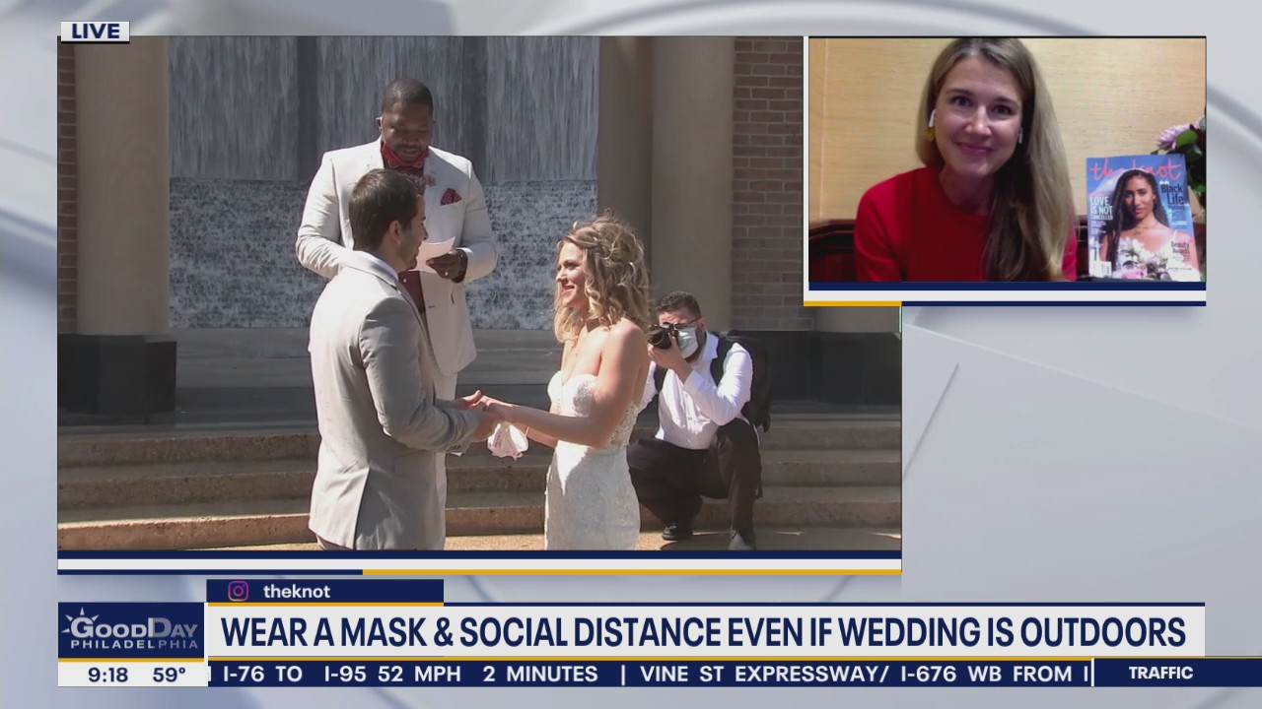Click the officiant's red pocket square
Image resolution: width=1262 pixels, height=709 pixels.
tap(450, 196)
